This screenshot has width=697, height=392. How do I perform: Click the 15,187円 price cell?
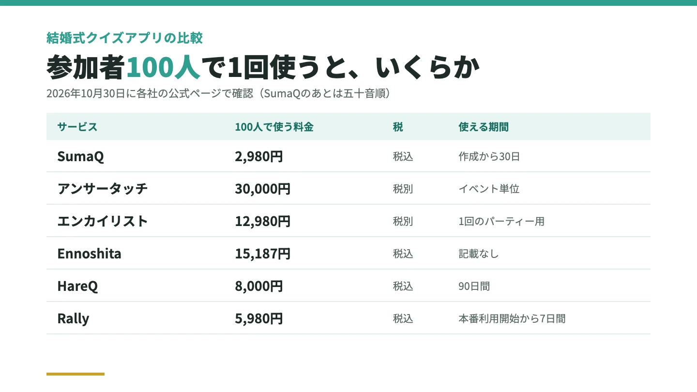point(263,254)
